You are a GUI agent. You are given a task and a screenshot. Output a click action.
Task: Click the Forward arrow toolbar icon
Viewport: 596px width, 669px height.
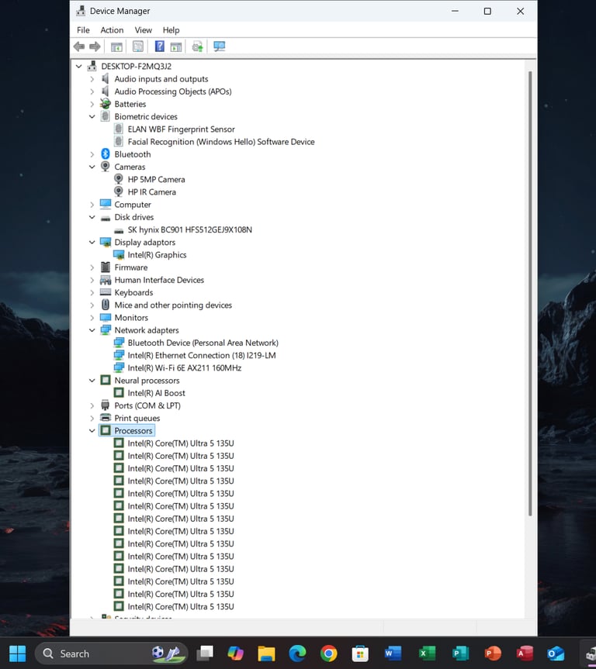point(95,47)
